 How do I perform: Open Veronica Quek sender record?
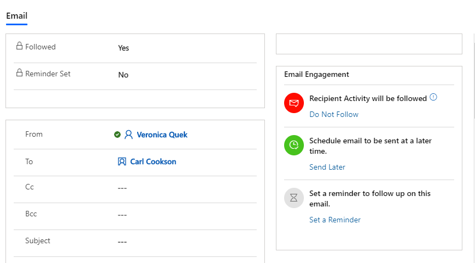click(x=162, y=135)
